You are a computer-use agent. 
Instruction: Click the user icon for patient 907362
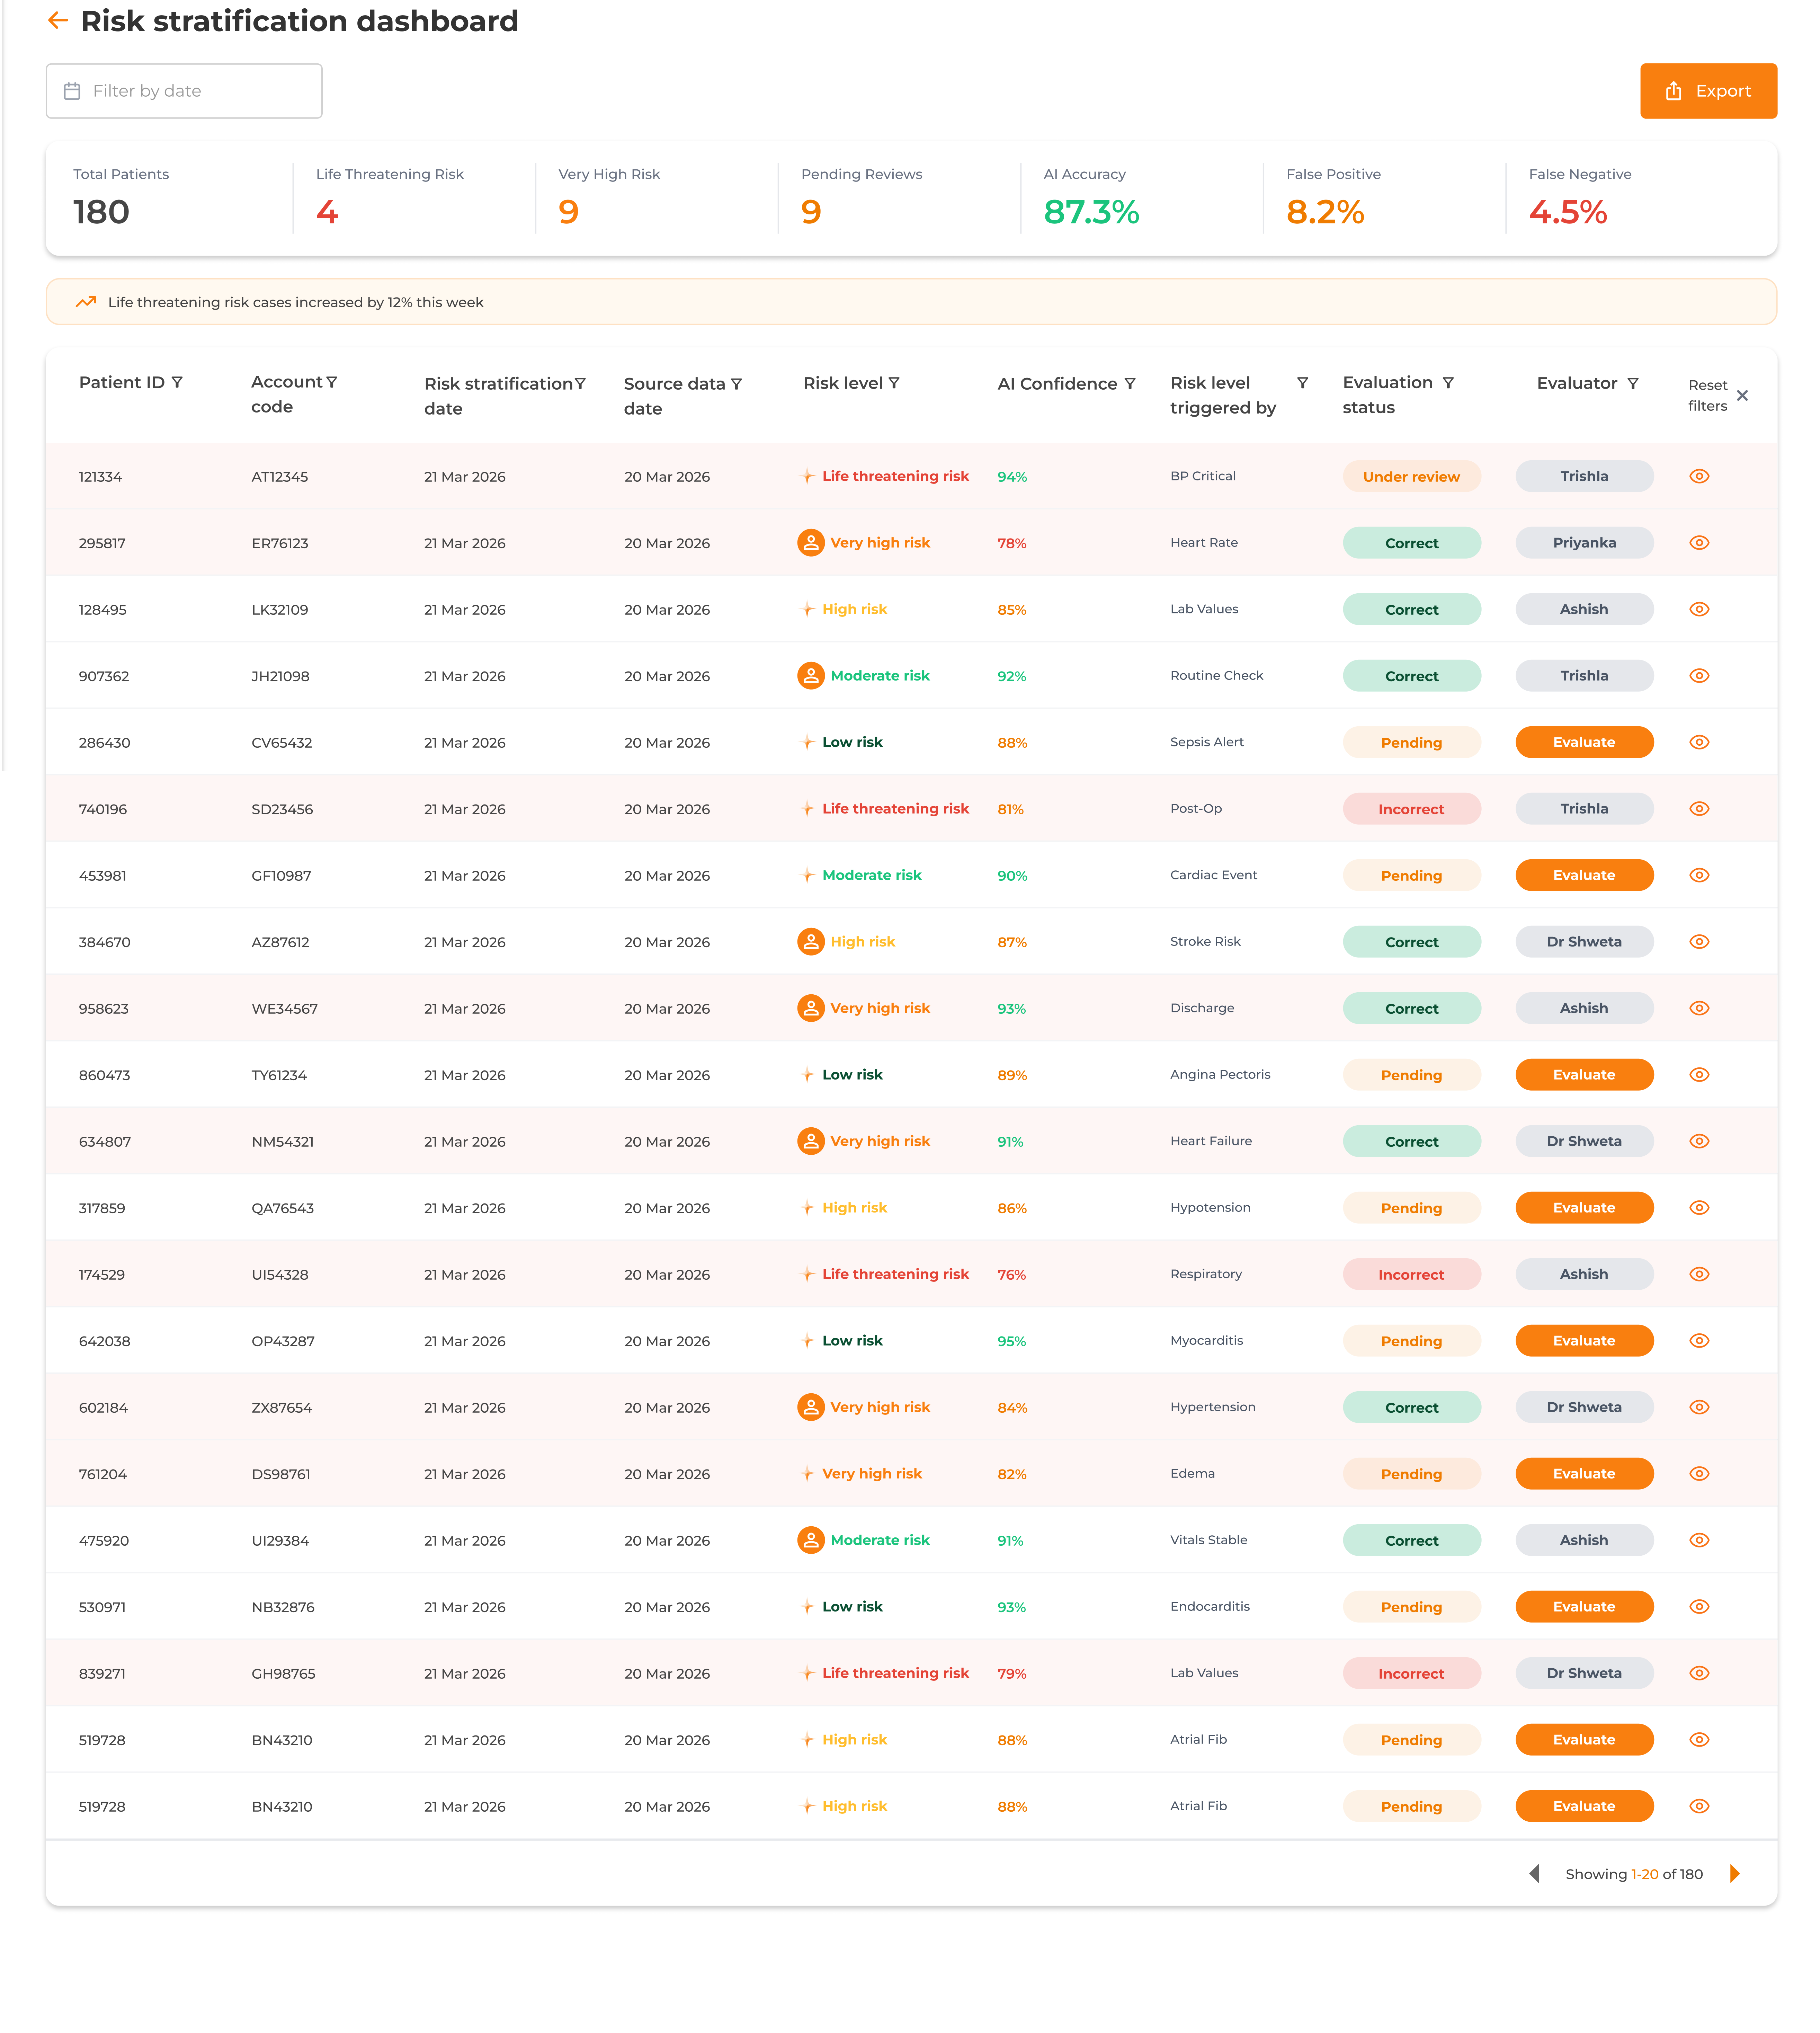tap(811, 676)
